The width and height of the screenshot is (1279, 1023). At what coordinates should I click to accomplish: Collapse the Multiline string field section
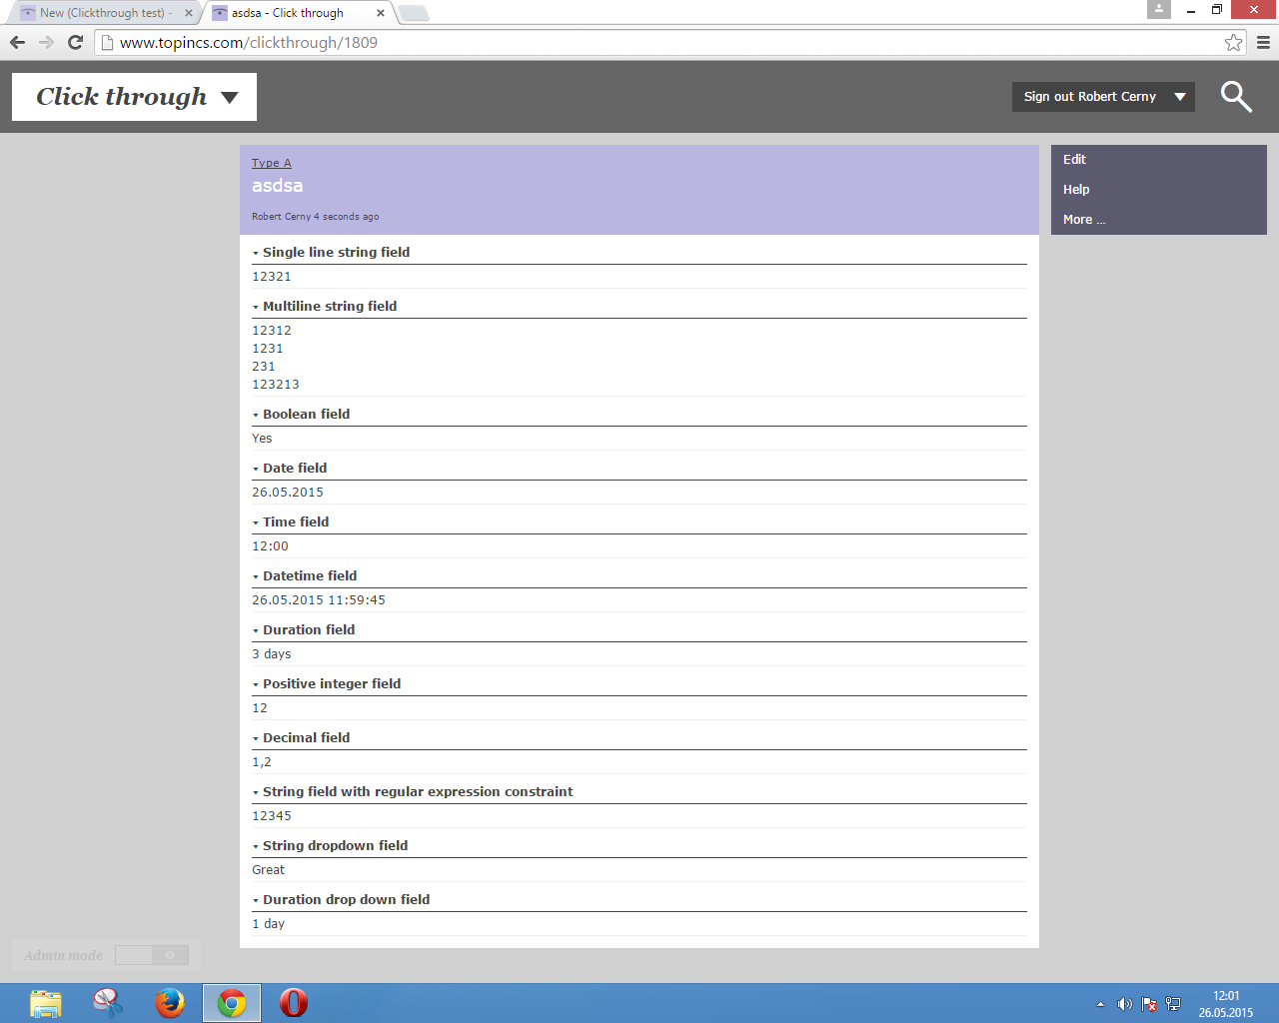pos(256,307)
